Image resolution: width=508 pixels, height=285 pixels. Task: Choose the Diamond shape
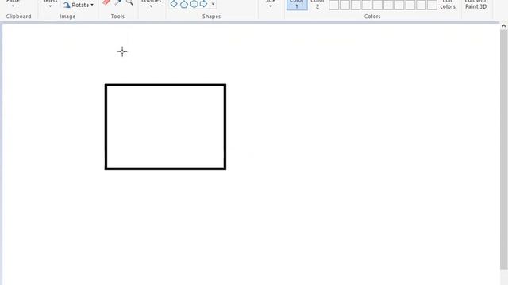click(x=174, y=4)
